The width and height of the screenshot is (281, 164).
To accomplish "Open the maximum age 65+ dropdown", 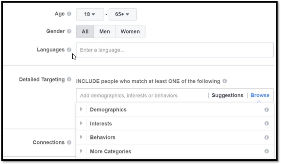I will point(122,14).
